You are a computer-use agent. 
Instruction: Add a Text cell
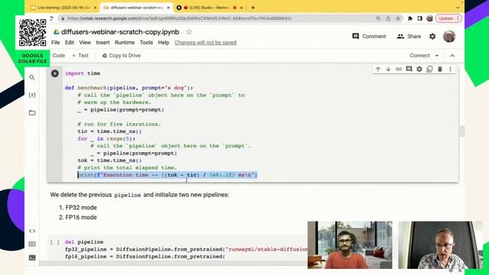[80, 56]
